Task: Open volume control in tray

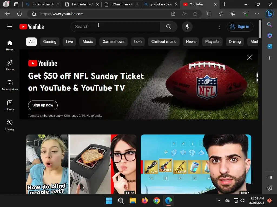Action: 242,201
